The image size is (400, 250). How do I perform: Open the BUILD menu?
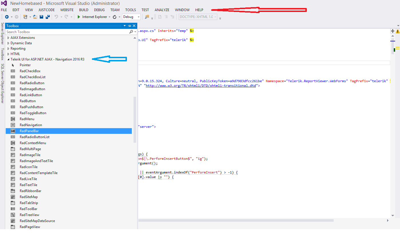point(84,10)
